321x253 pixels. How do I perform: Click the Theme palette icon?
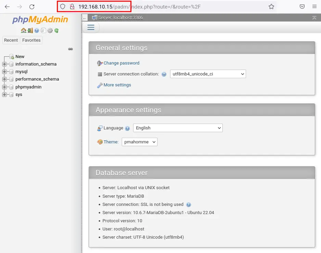tap(100, 142)
